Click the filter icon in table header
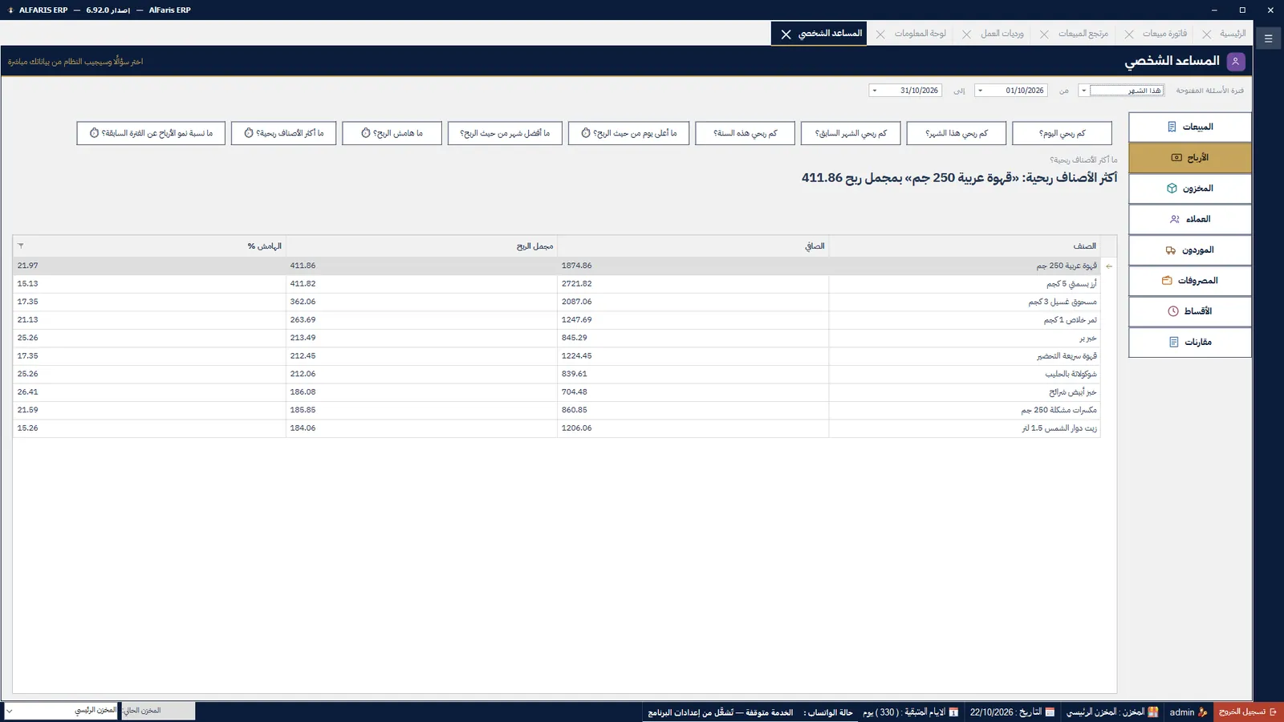 tap(21, 245)
